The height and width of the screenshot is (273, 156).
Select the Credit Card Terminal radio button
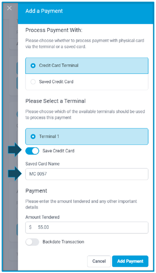33,66
